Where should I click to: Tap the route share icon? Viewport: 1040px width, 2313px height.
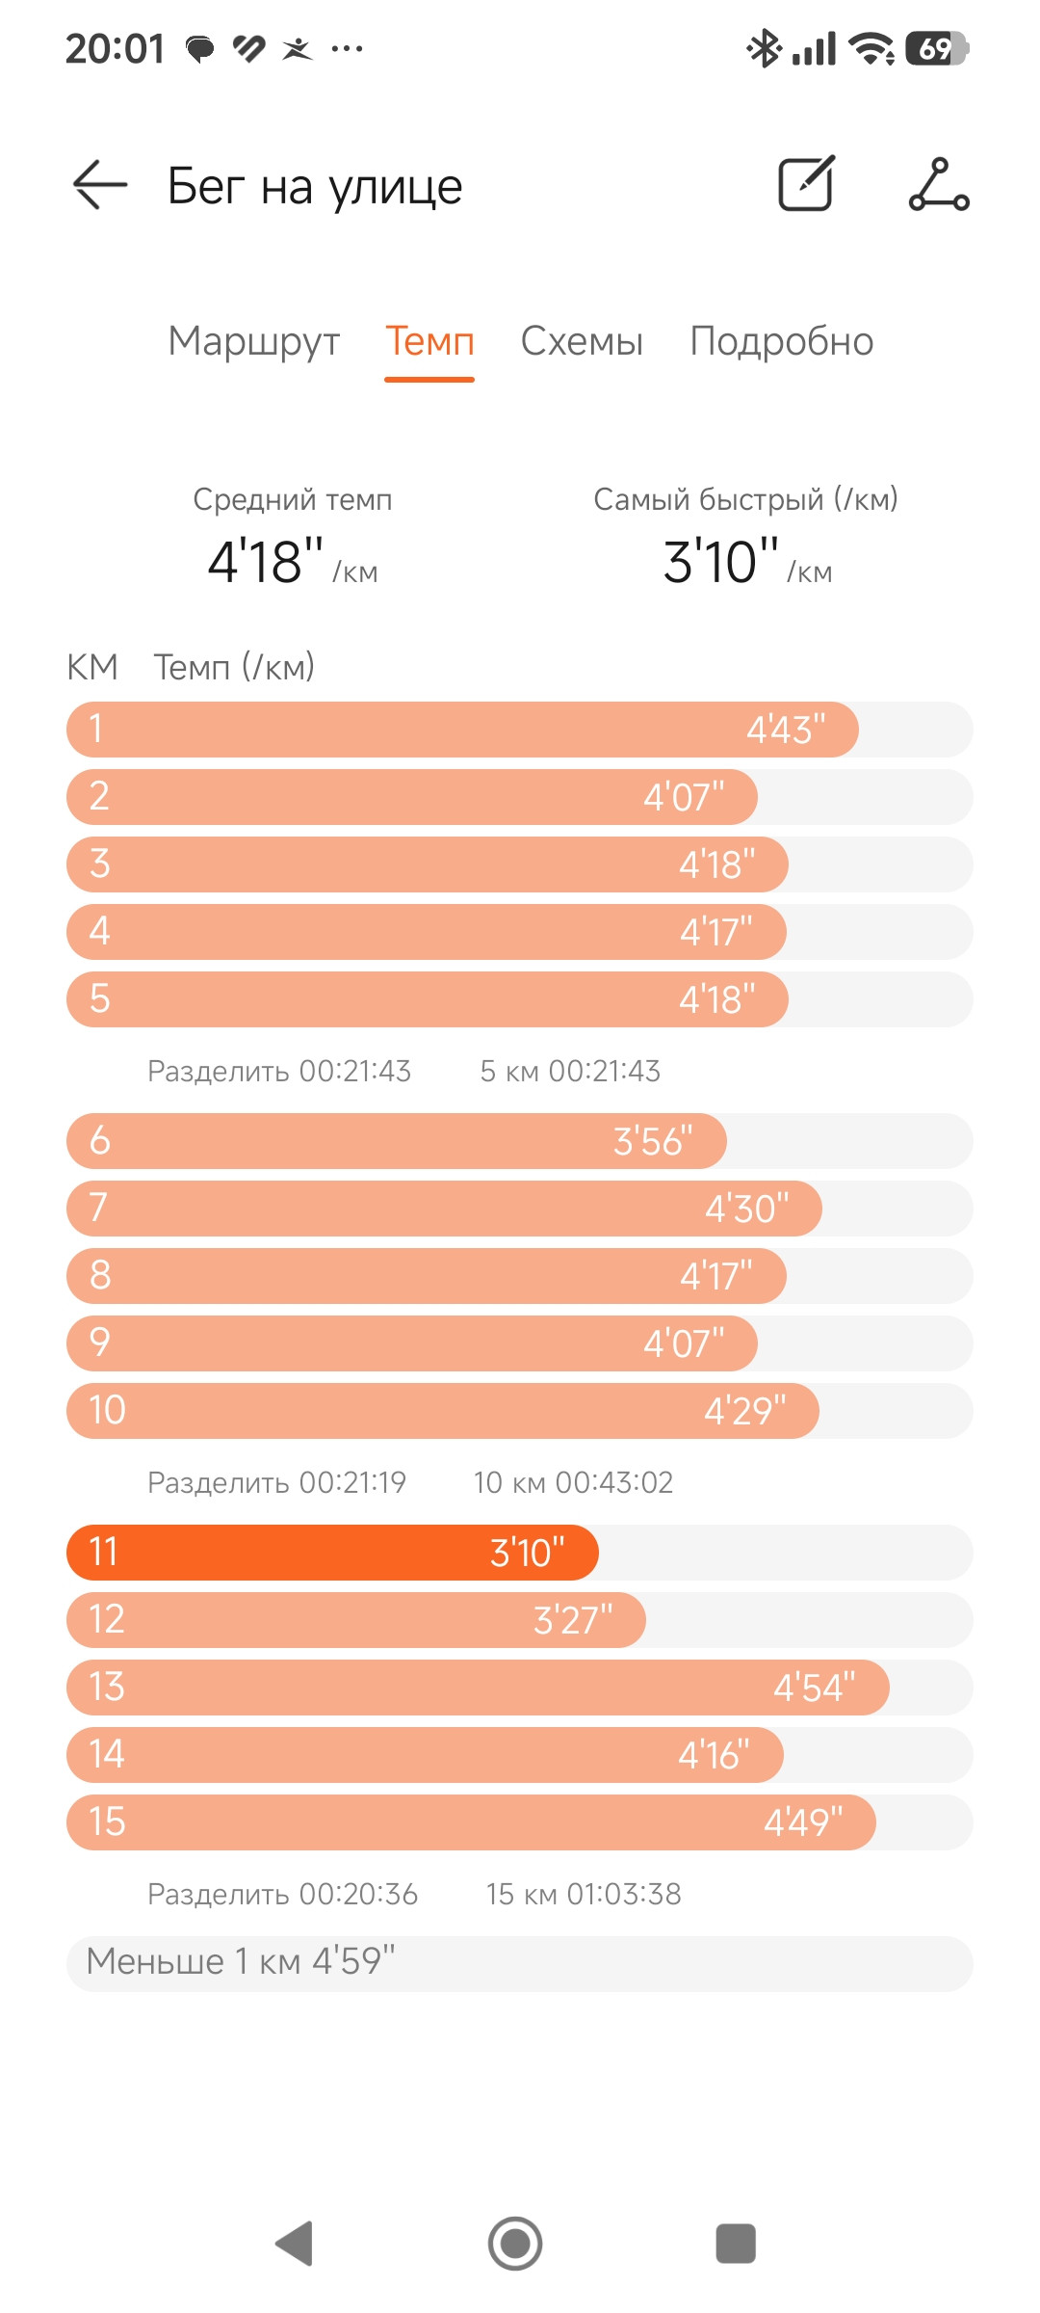click(x=939, y=184)
